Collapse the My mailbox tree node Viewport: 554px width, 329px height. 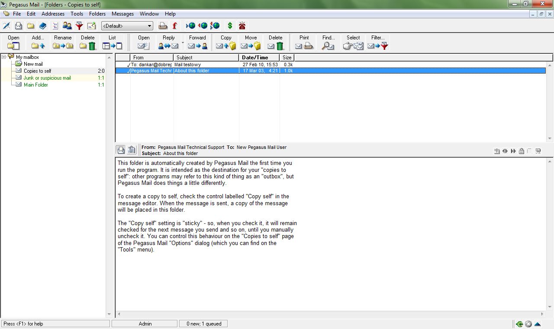pyautogui.click(x=4, y=57)
